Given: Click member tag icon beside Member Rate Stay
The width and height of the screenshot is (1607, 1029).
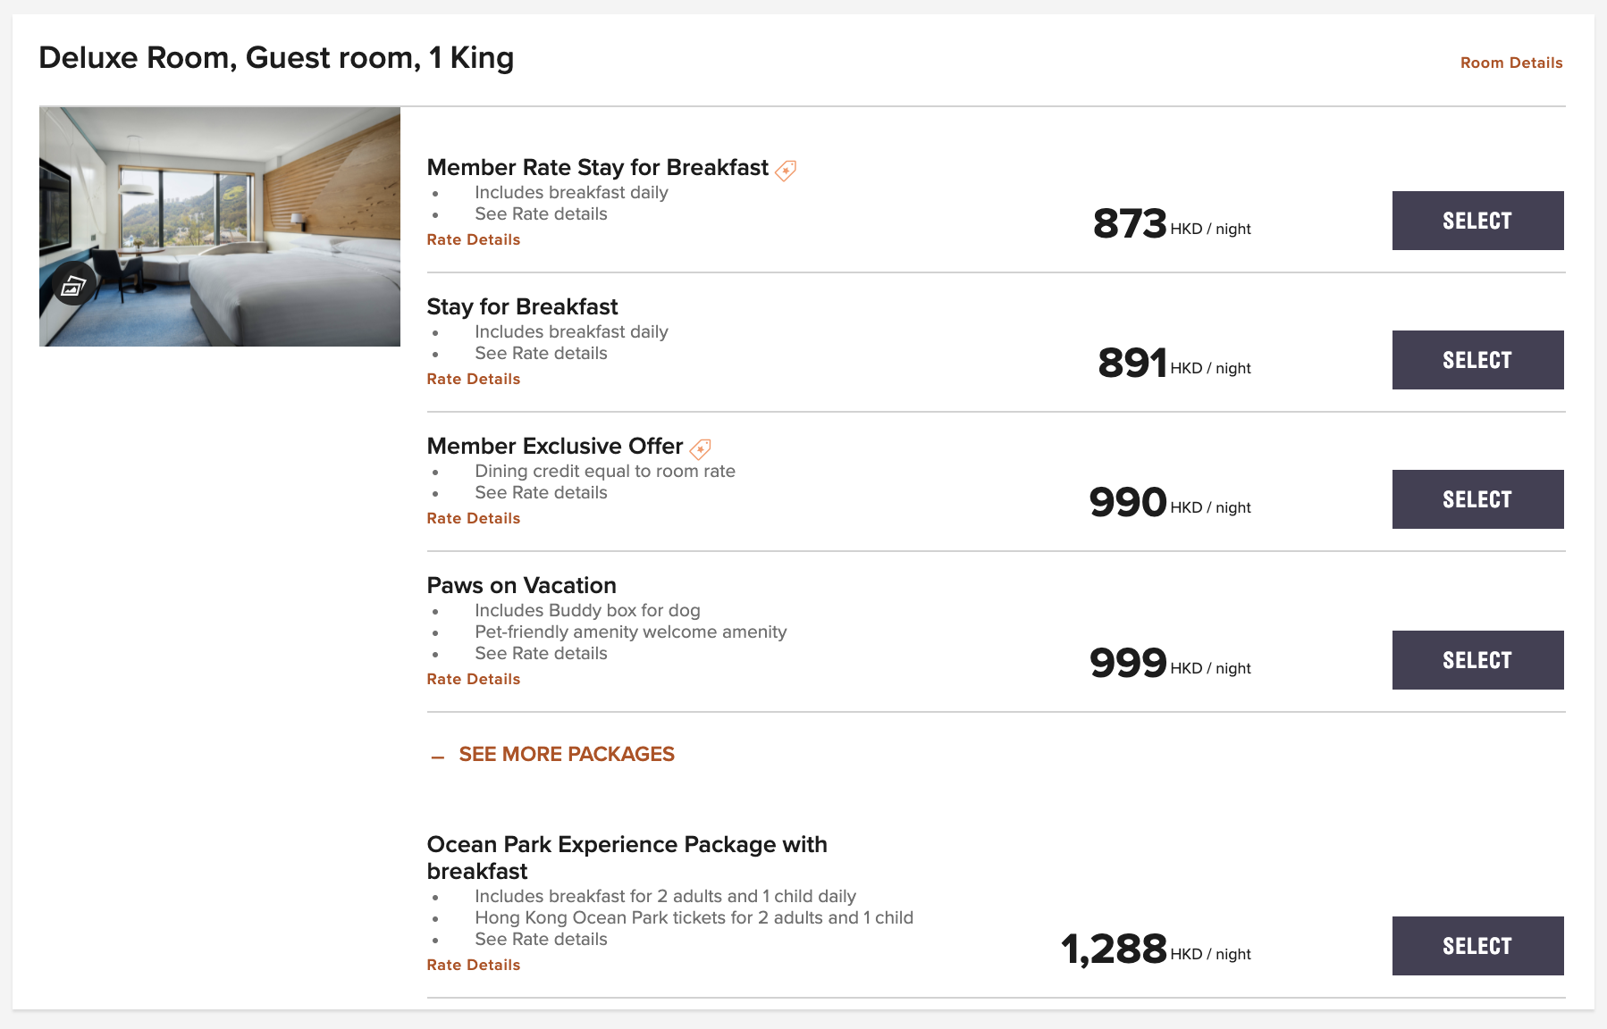Looking at the screenshot, I should tap(786, 170).
